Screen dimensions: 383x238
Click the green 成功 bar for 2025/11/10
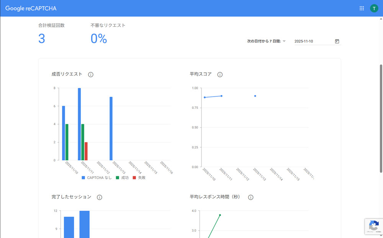(x=67, y=142)
